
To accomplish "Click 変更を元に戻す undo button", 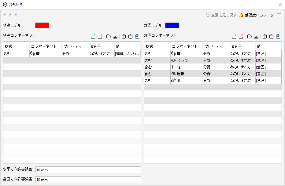I will [x=221, y=15].
